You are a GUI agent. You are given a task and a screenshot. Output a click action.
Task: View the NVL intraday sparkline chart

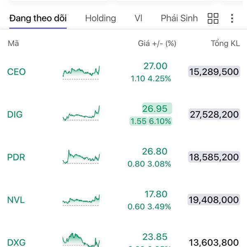click(81, 200)
